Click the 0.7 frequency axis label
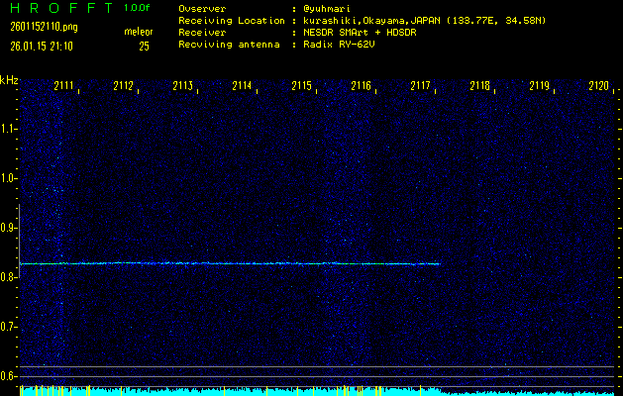This screenshot has height=396, width=623. point(9,327)
